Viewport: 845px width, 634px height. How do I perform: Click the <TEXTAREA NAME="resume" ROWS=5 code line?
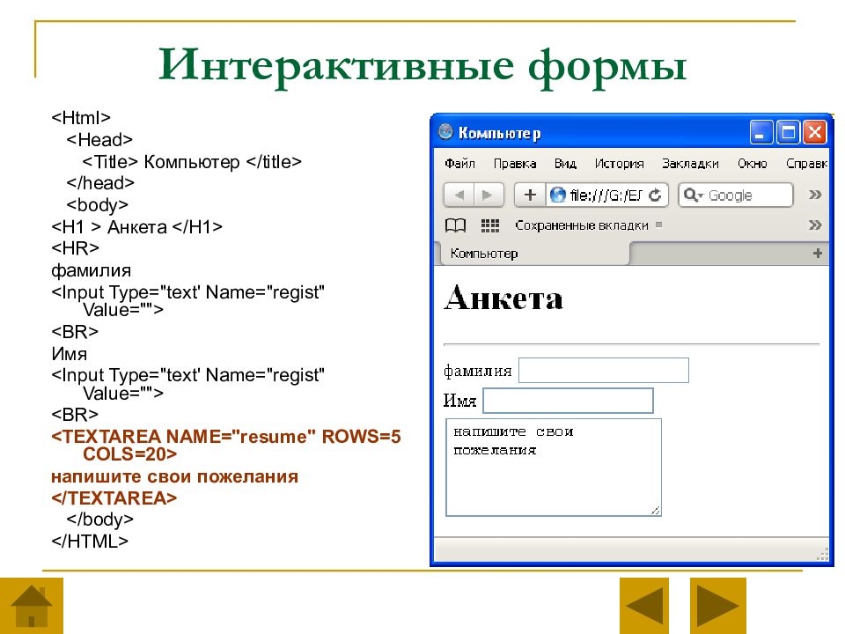point(226,436)
